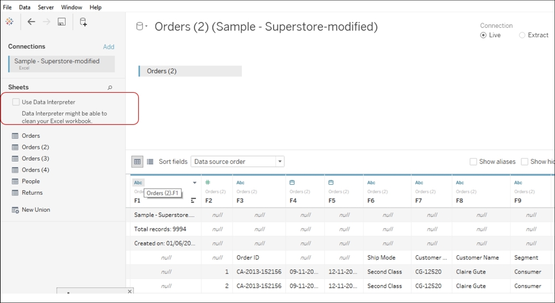Click the new data source icon
Screen dimensions: 555x303
tap(83, 22)
